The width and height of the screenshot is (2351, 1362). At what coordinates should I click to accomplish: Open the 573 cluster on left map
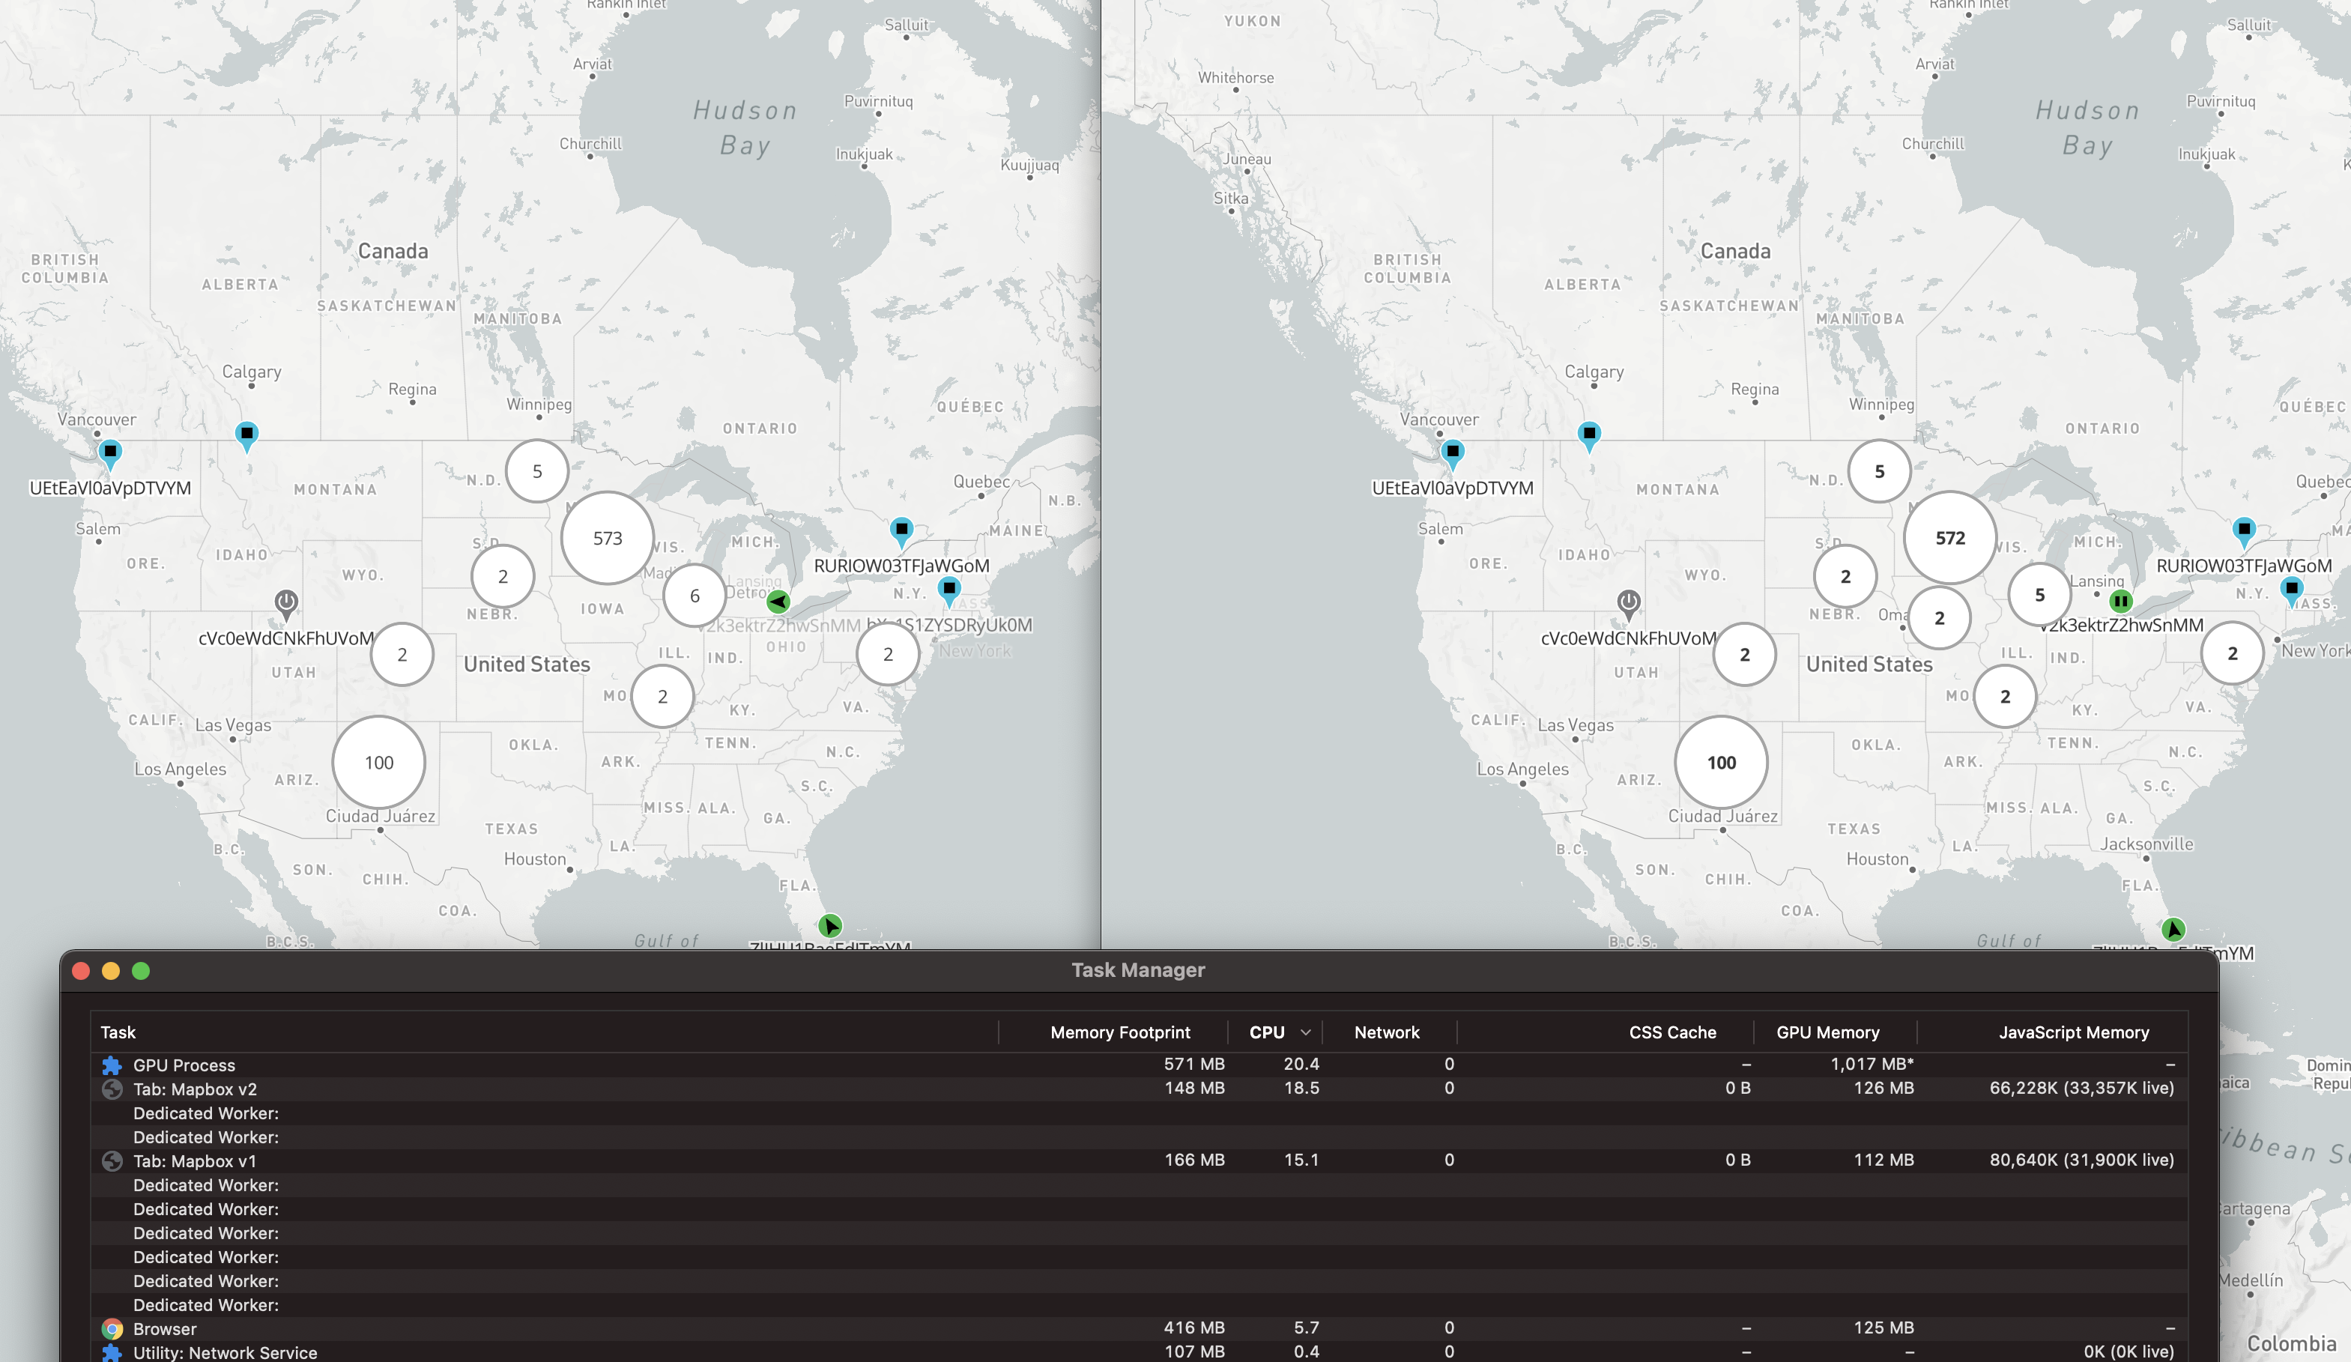click(x=608, y=538)
